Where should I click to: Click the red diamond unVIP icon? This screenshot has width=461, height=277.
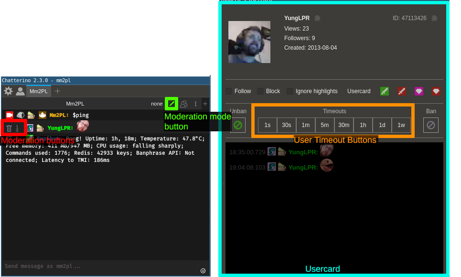436,91
